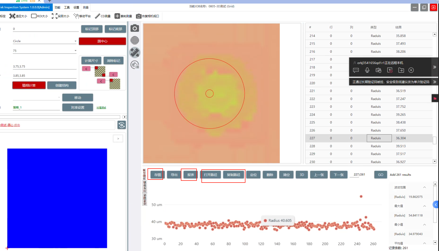Click the microphone icon in remote bar

pyautogui.click(x=367, y=70)
